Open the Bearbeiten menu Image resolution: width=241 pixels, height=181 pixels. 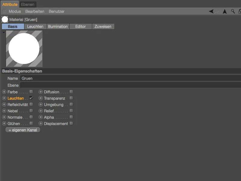35,11
